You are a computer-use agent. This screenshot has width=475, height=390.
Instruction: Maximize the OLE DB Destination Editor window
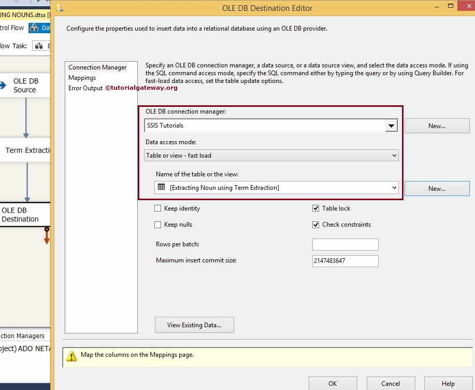451,6
